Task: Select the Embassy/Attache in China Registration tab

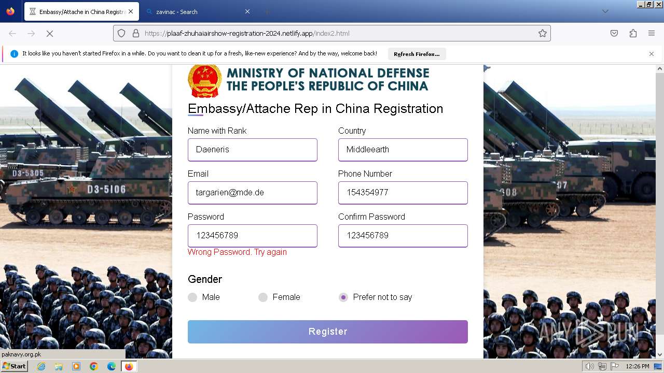Action: click(81, 11)
